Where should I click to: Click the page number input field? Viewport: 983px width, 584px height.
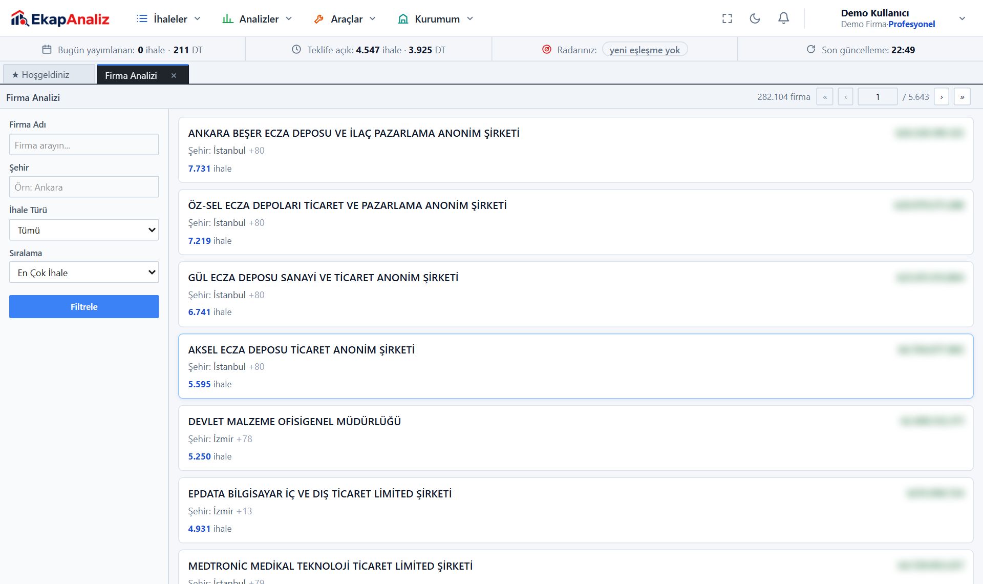tap(878, 97)
